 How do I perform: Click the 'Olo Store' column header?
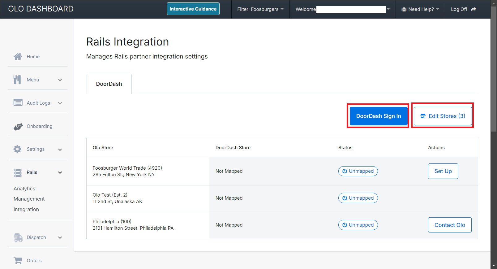pyautogui.click(x=103, y=148)
